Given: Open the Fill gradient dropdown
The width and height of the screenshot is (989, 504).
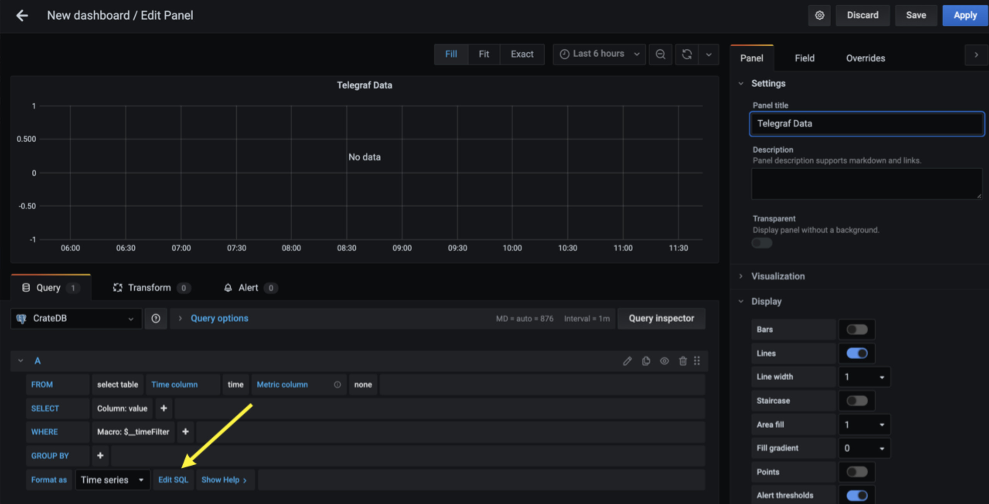Looking at the screenshot, I should (x=865, y=448).
